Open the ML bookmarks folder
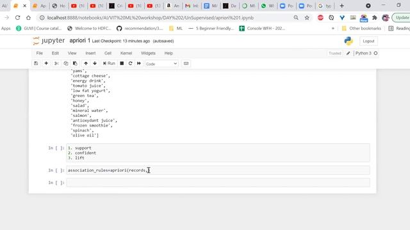The width and height of the screenshot is (410, 230). (176, 28)
